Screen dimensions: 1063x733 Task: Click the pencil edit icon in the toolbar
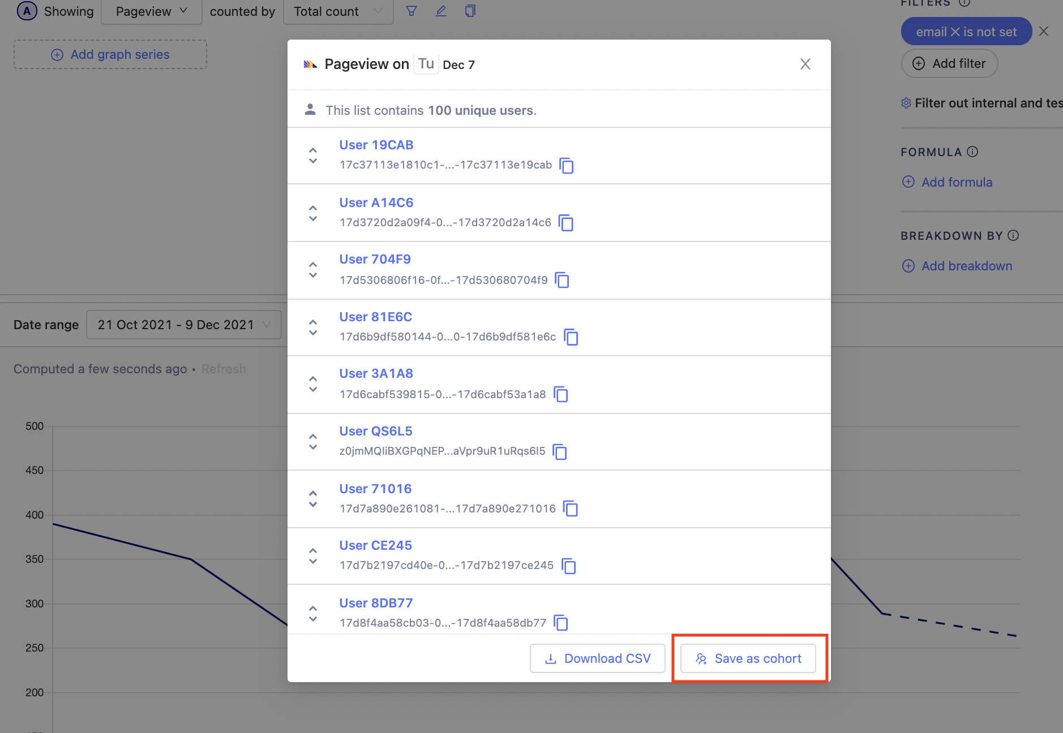(442, 10)
